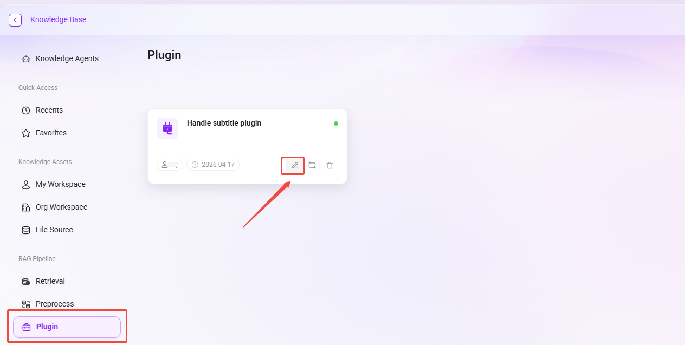Click the 2026-04-17 date tag

(213, 165)
